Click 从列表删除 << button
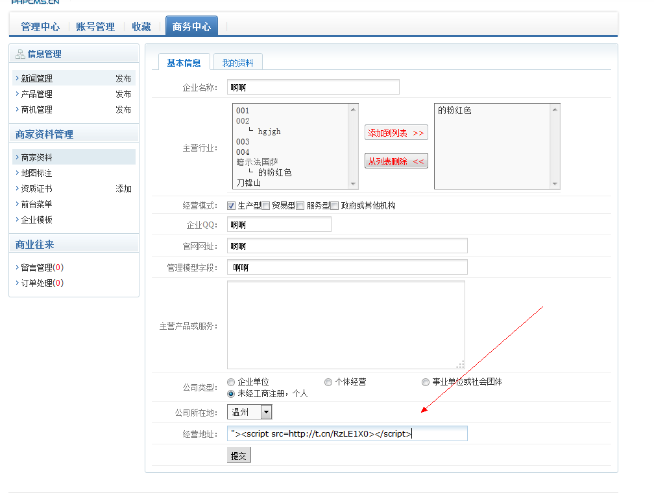The width and height of the screenshot is (654, 493). point(396,161)
